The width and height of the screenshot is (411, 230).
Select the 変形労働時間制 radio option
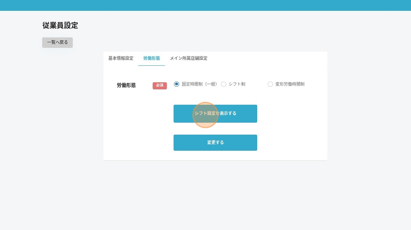click(270, 84)
